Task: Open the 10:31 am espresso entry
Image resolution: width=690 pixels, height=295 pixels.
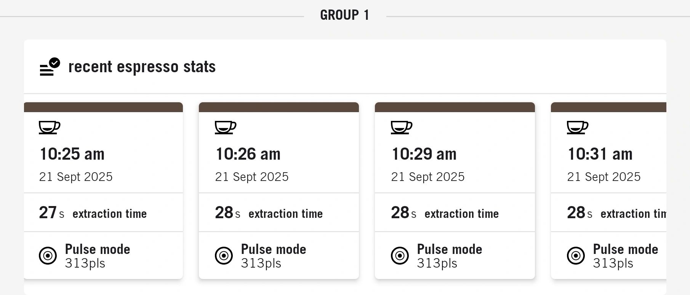Action: click(600, 154)
